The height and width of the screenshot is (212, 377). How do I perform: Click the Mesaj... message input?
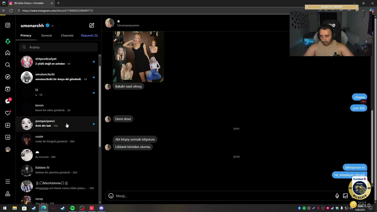(x=224, y=196)
